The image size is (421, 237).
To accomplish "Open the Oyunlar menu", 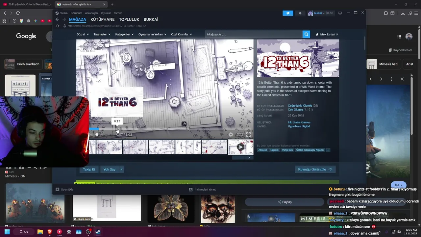I will click(x=106, y=13).
